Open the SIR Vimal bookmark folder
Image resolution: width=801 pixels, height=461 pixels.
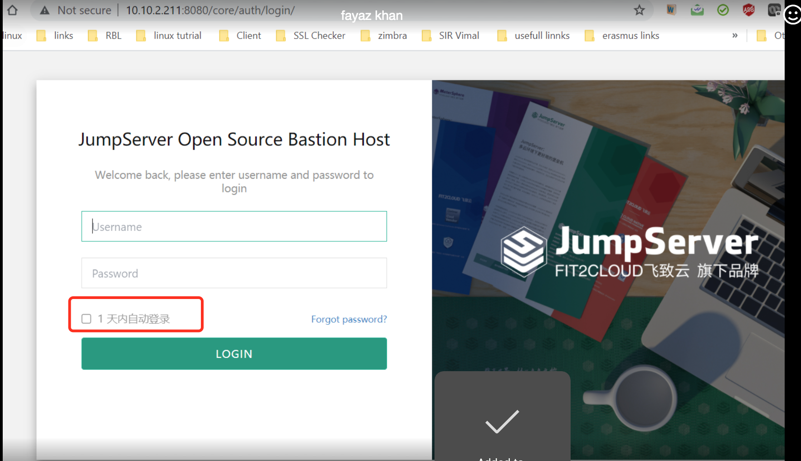click(x=450, y=35)
